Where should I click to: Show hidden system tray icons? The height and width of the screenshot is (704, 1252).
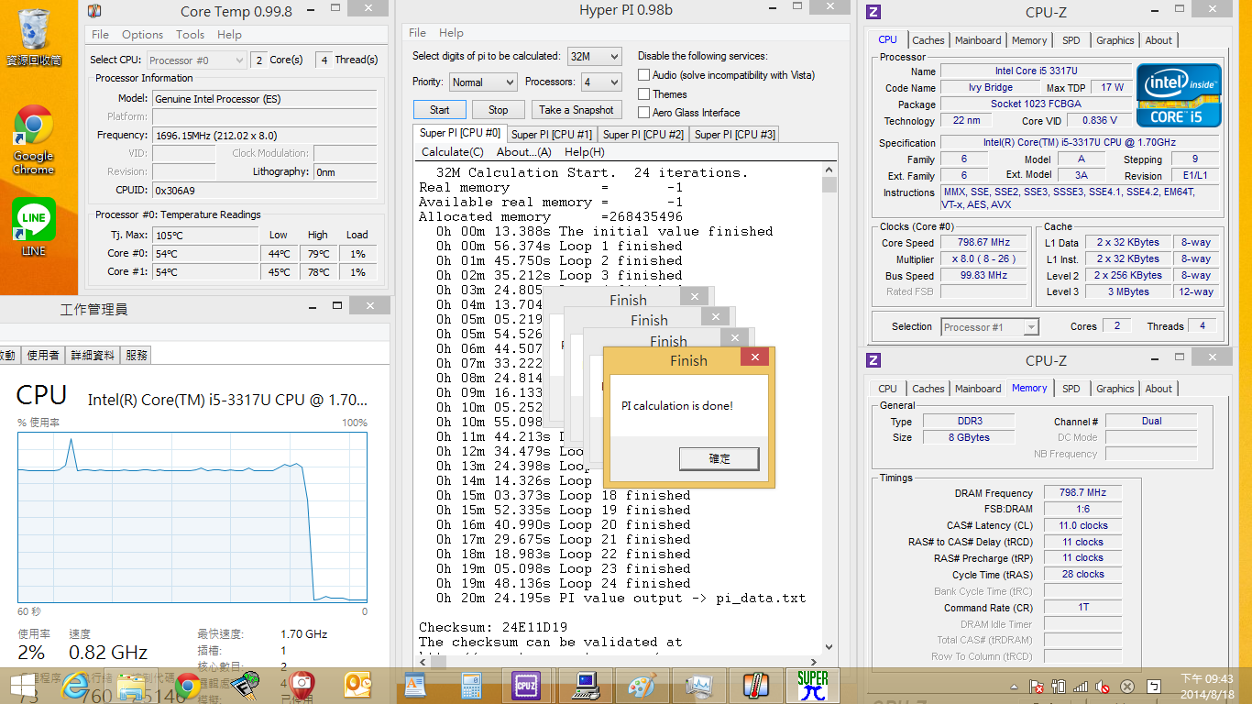tap(1015, 686)
